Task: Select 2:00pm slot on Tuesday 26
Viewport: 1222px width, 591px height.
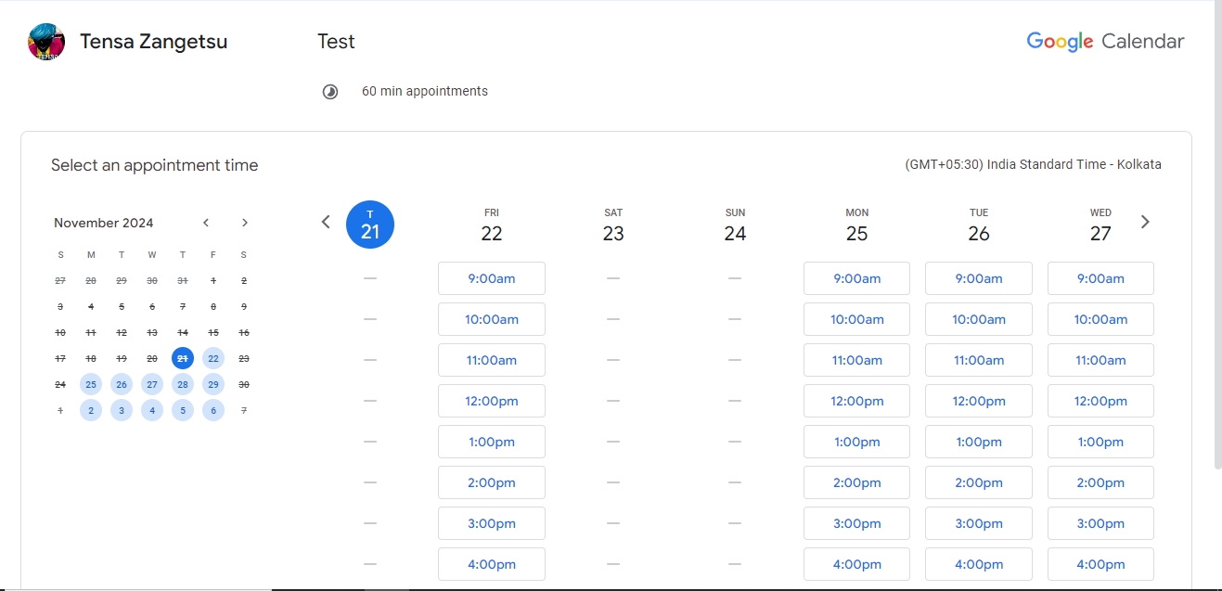Action: pos(979,482)
